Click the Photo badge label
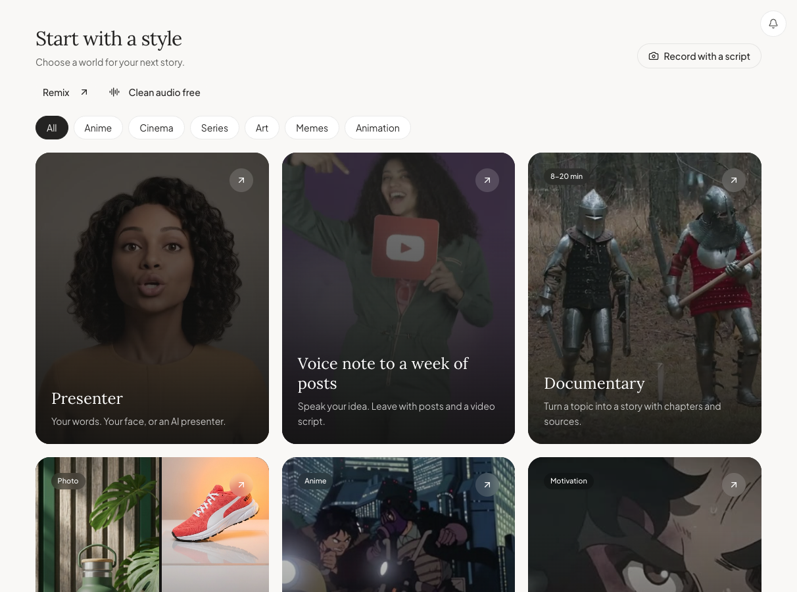This screenshot has height=592, width=797. point(68,481)
